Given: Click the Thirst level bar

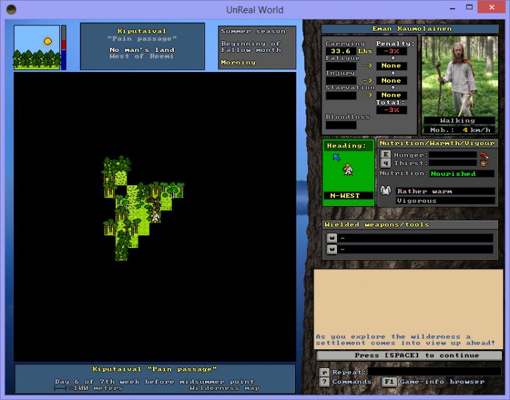Looking at the screenshot, I should tap(453, 163).
